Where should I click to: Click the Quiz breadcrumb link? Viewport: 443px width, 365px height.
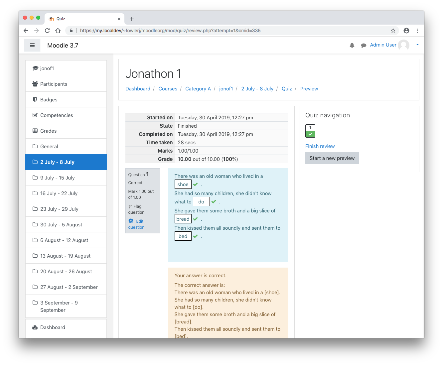287,89
